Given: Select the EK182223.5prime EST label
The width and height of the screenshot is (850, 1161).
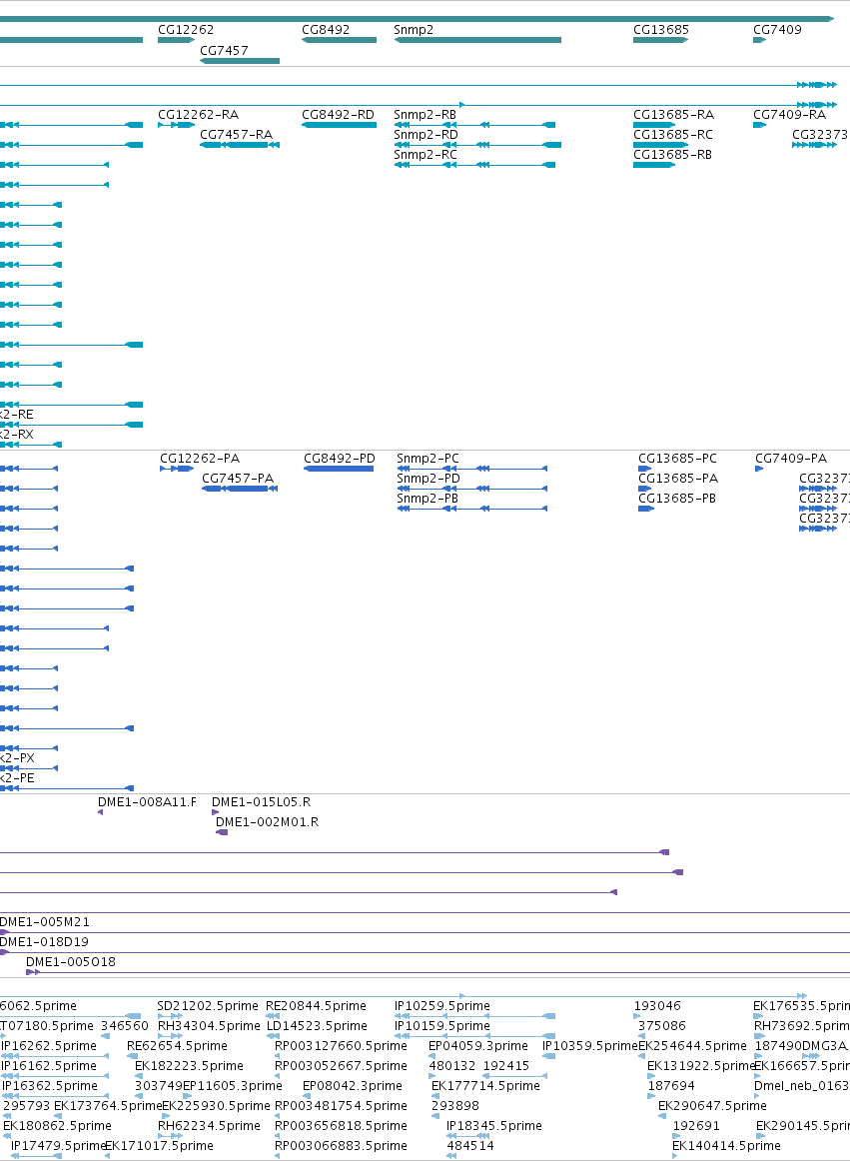Looking at the screenshot, I should 189,1065.
